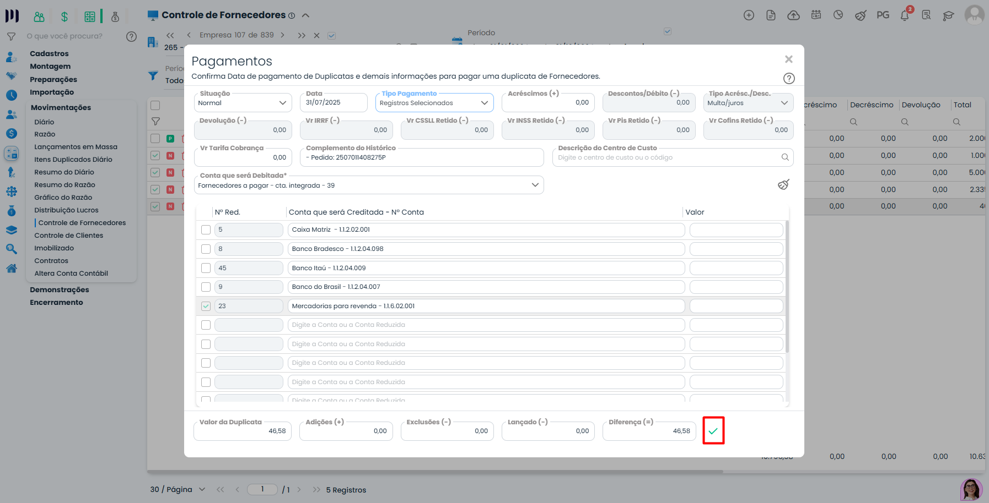Click the notifications bell icon
Viewport: 989px width, 503px height.
click(905, 15)
